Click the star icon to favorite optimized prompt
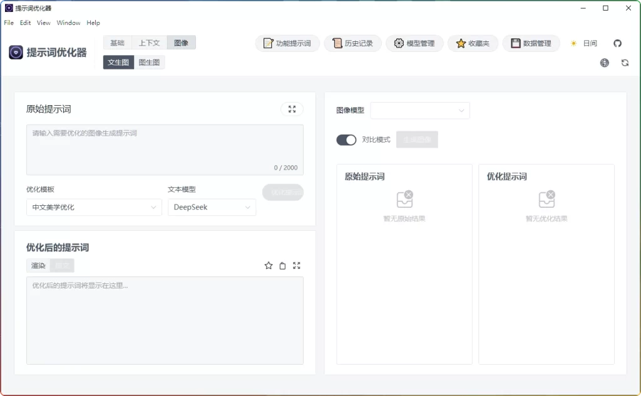 (x=269, y=265)
